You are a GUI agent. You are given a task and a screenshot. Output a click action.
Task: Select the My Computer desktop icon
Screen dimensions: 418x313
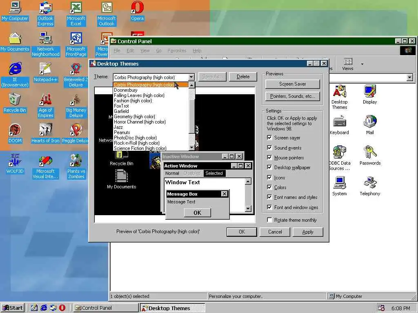click(15, 11)
